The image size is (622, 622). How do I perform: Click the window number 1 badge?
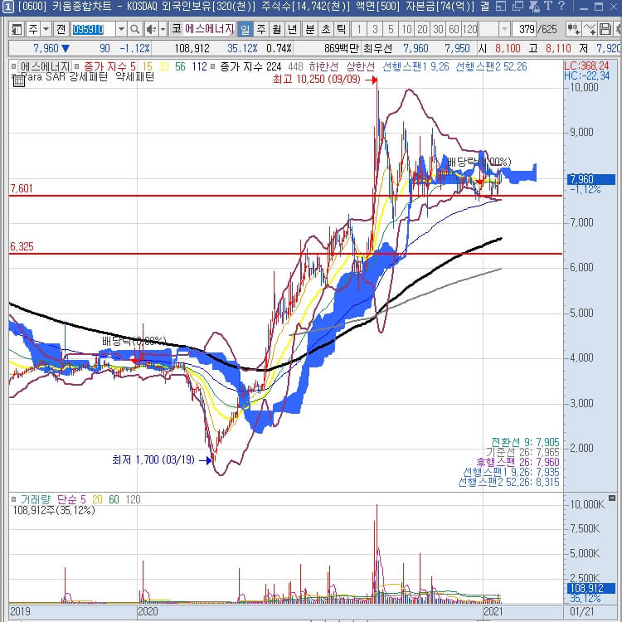tap(7, 7)
